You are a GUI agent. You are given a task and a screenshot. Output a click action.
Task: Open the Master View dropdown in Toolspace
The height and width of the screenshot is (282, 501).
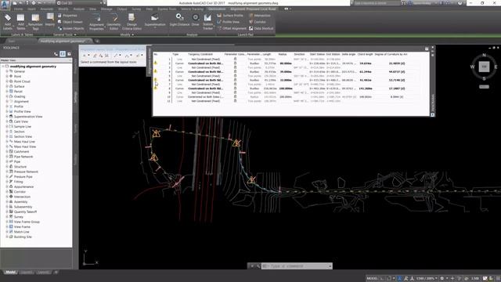[x=36, y=60]
